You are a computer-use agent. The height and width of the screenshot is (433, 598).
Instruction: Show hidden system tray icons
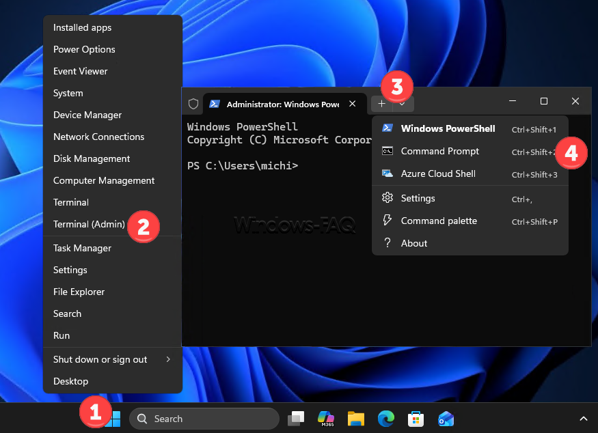click(583, 419)
